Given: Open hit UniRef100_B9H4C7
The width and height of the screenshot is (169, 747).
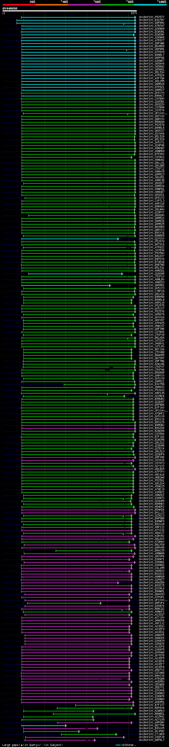Looking at the screenshot, I should (152, 96).
